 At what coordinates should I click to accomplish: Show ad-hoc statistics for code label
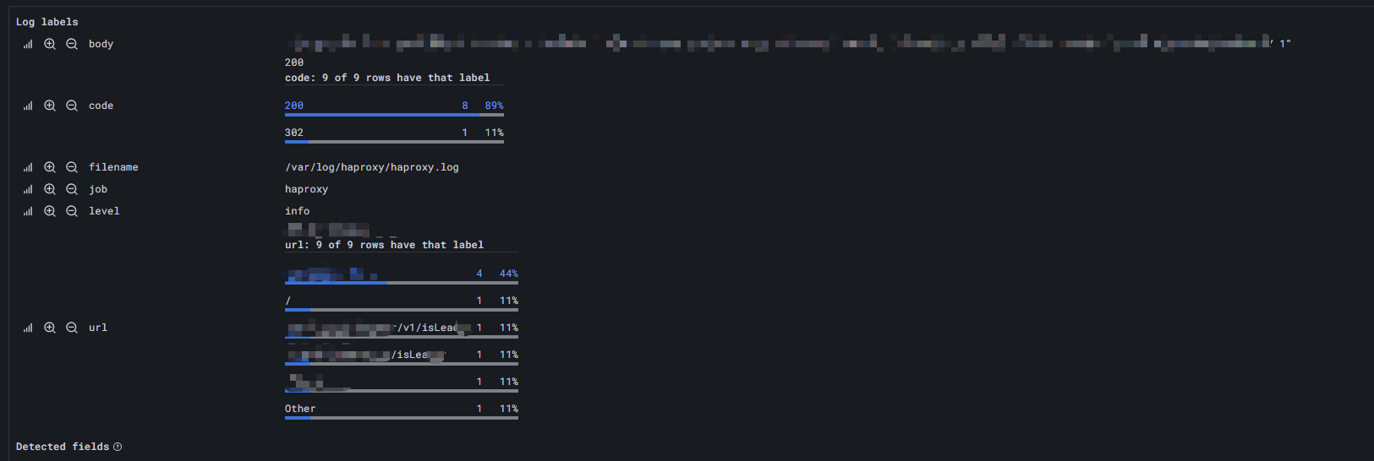(x=28, y=106)
